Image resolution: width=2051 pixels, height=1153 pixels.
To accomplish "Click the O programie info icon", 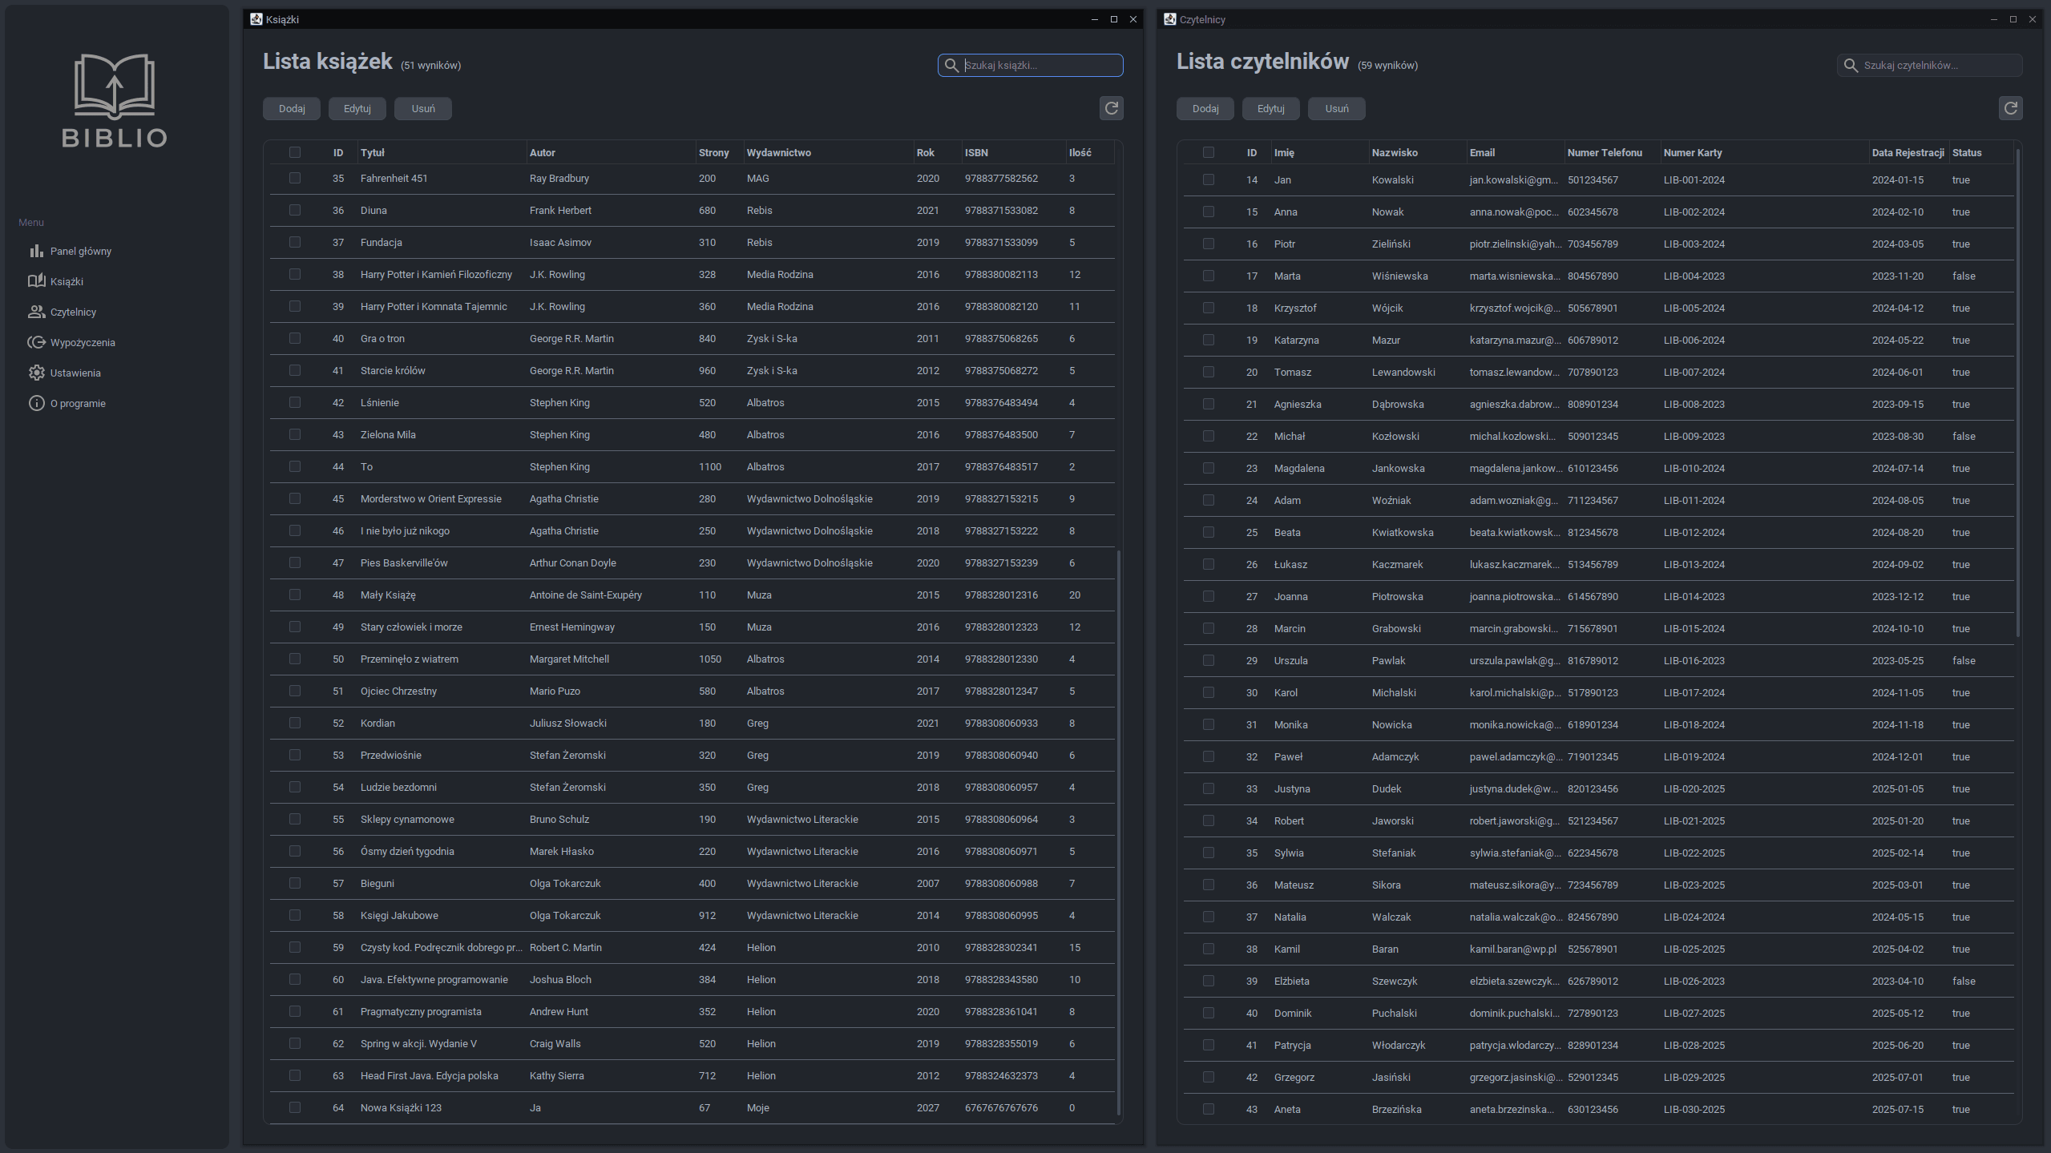I will pyautogui.click(x=37, y=403).
